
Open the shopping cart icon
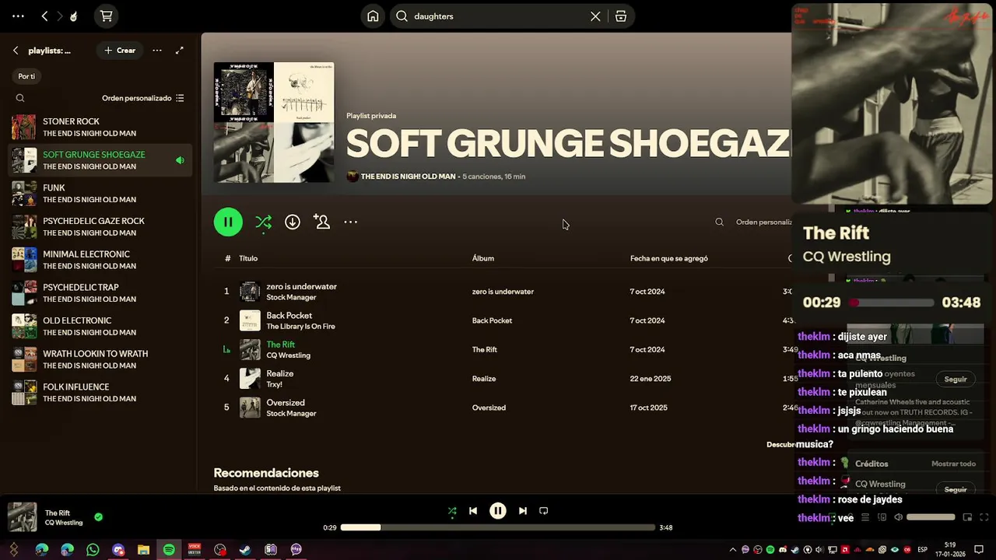pyautogui.click(x=107, y=16)
